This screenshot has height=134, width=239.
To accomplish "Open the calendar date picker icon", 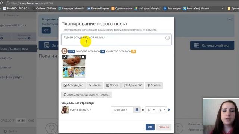I will pos(137,110).
